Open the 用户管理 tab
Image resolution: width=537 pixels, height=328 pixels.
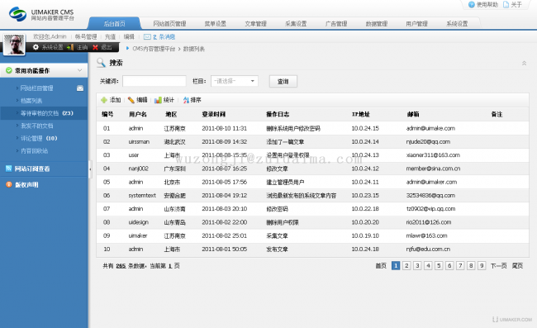click(416, 24)
